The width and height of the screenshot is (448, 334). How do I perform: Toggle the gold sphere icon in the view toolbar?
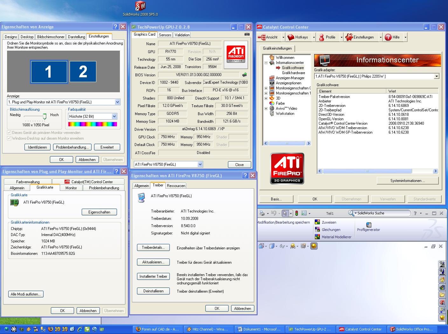314,246
